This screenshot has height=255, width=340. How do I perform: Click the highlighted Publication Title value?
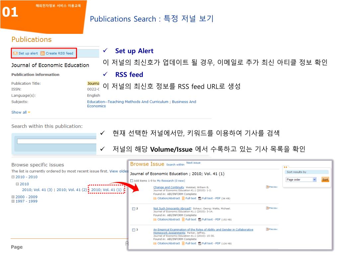tap(93, 83)
